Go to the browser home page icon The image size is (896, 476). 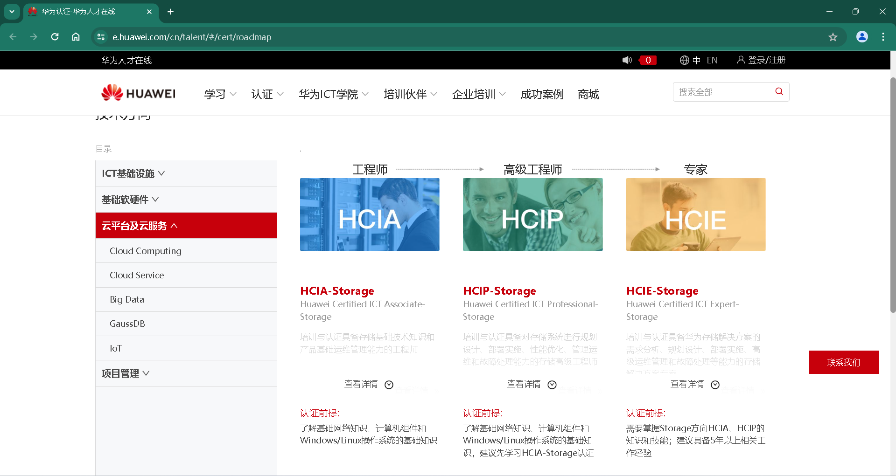coord(76,37)
